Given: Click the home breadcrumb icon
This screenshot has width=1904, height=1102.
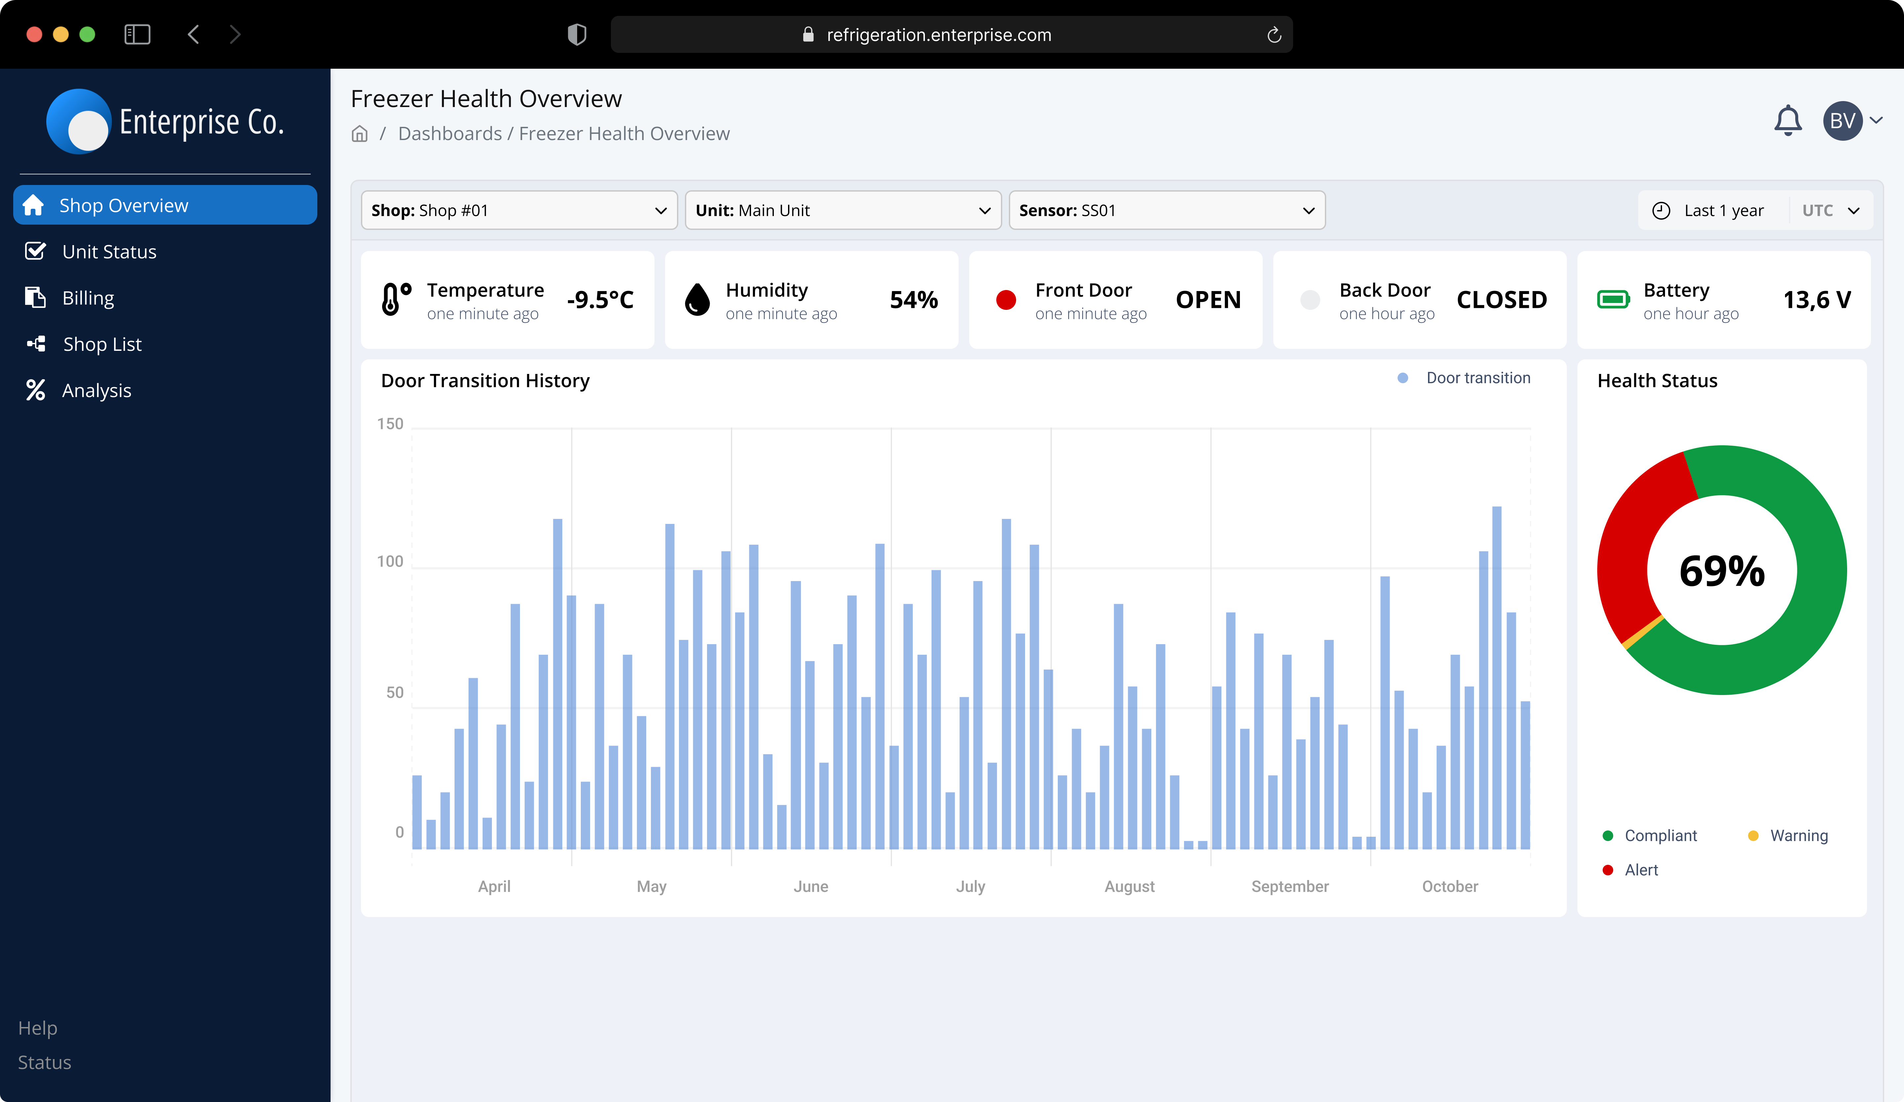Looking at the screenshot, I should click(360, 133).
